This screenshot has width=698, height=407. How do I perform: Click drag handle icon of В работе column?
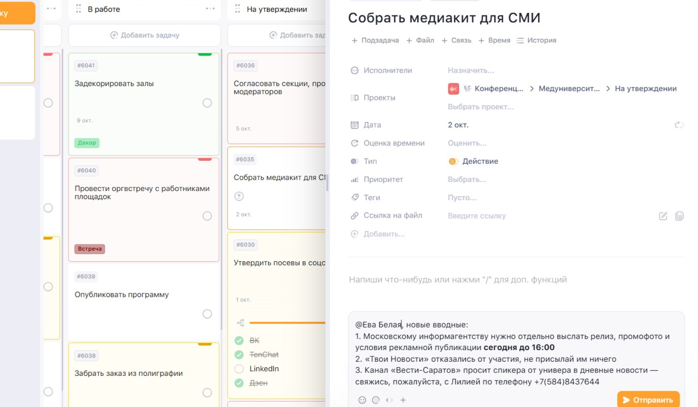[x=79, y=9]
